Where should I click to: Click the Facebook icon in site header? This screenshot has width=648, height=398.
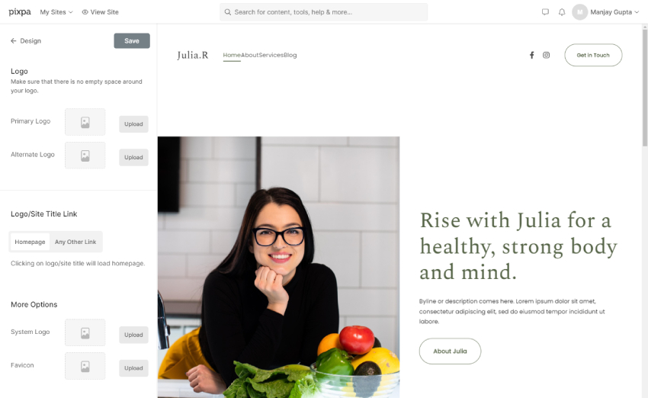(x=532, y=55)
